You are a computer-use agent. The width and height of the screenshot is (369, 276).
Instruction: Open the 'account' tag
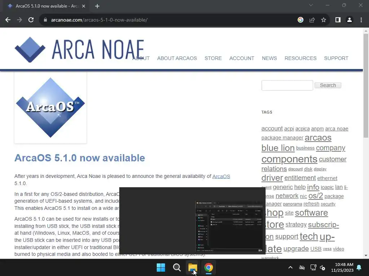pyautogui.click(x=272, y=128)
